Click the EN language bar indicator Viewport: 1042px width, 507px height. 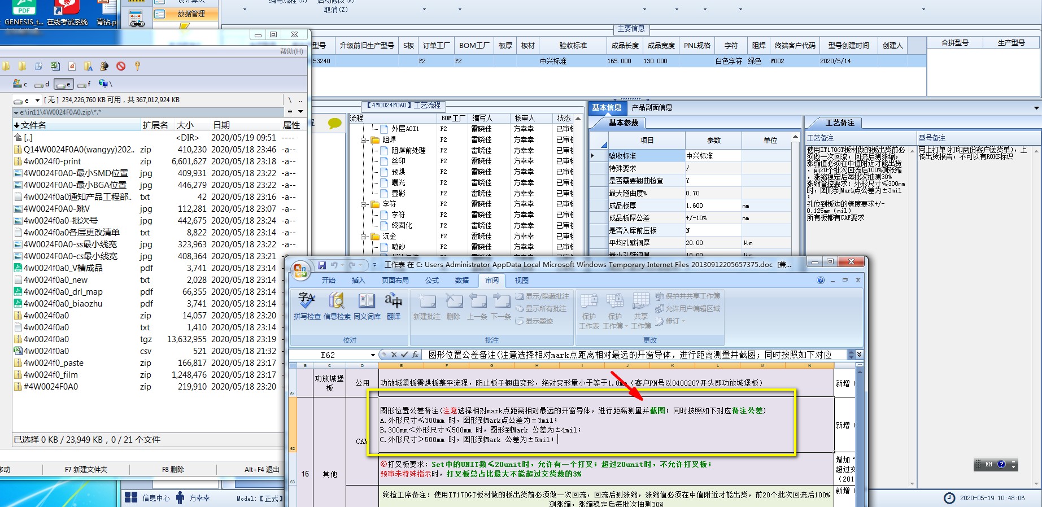click(988, 464)
